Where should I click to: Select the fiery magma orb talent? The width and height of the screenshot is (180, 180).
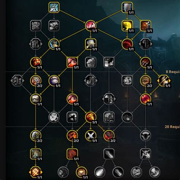point(145,99)
